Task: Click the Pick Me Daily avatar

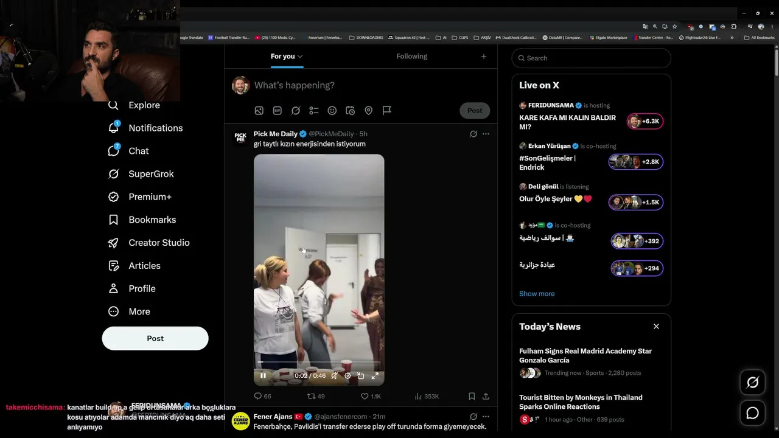Action: [x=240, y=138]
